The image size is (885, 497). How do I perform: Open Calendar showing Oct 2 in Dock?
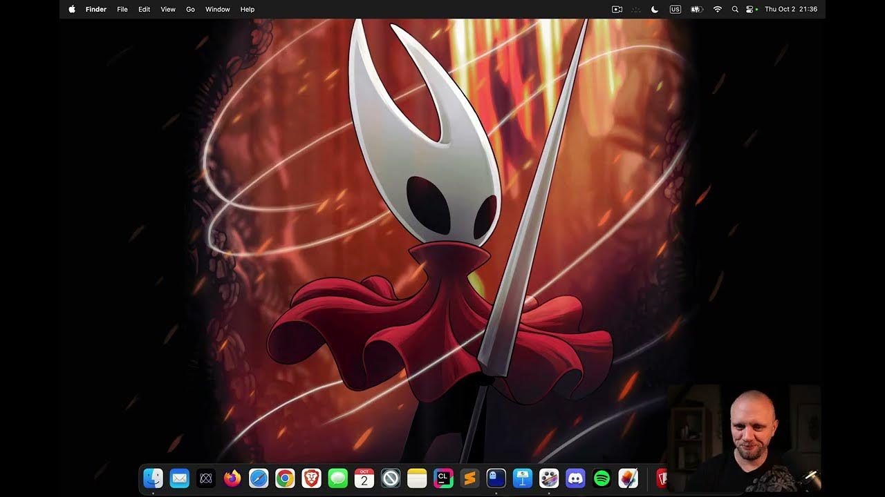(364, 478)
